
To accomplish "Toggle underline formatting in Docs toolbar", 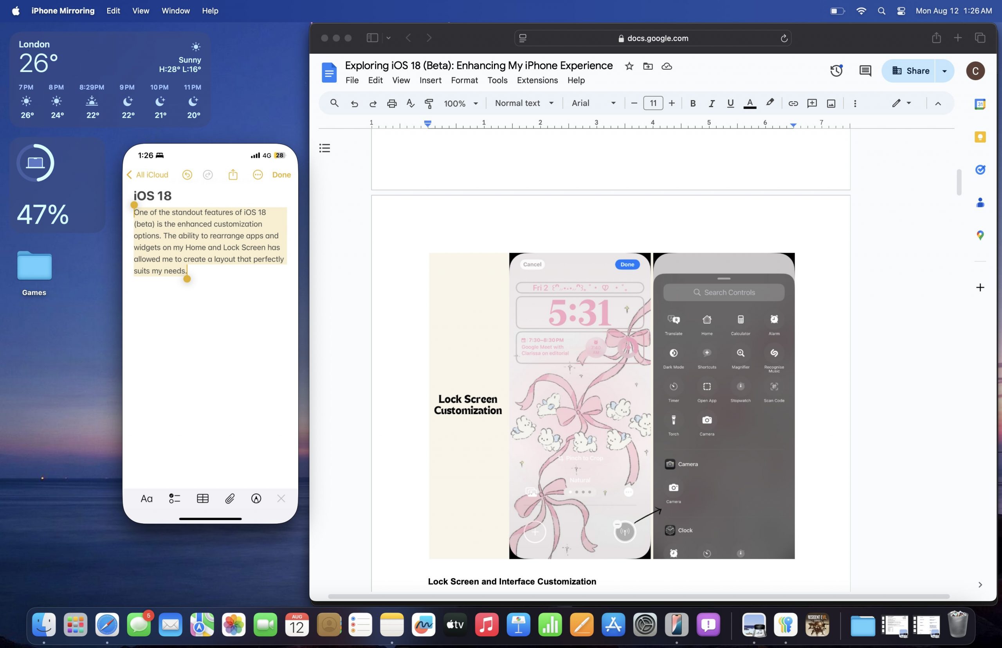I will 730,104.
